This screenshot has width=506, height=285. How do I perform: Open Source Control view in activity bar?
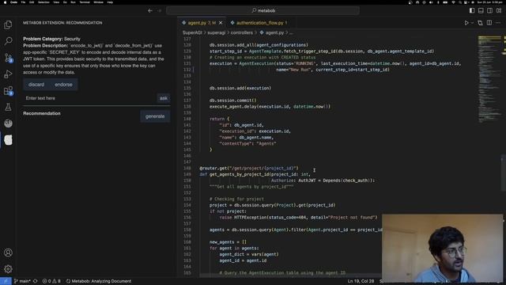(8, 58)
